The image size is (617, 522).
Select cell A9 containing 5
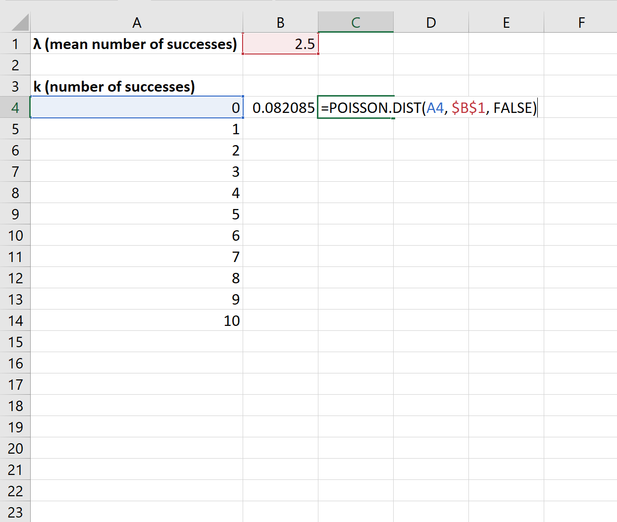pyautogui.click(x=137, y=214)
